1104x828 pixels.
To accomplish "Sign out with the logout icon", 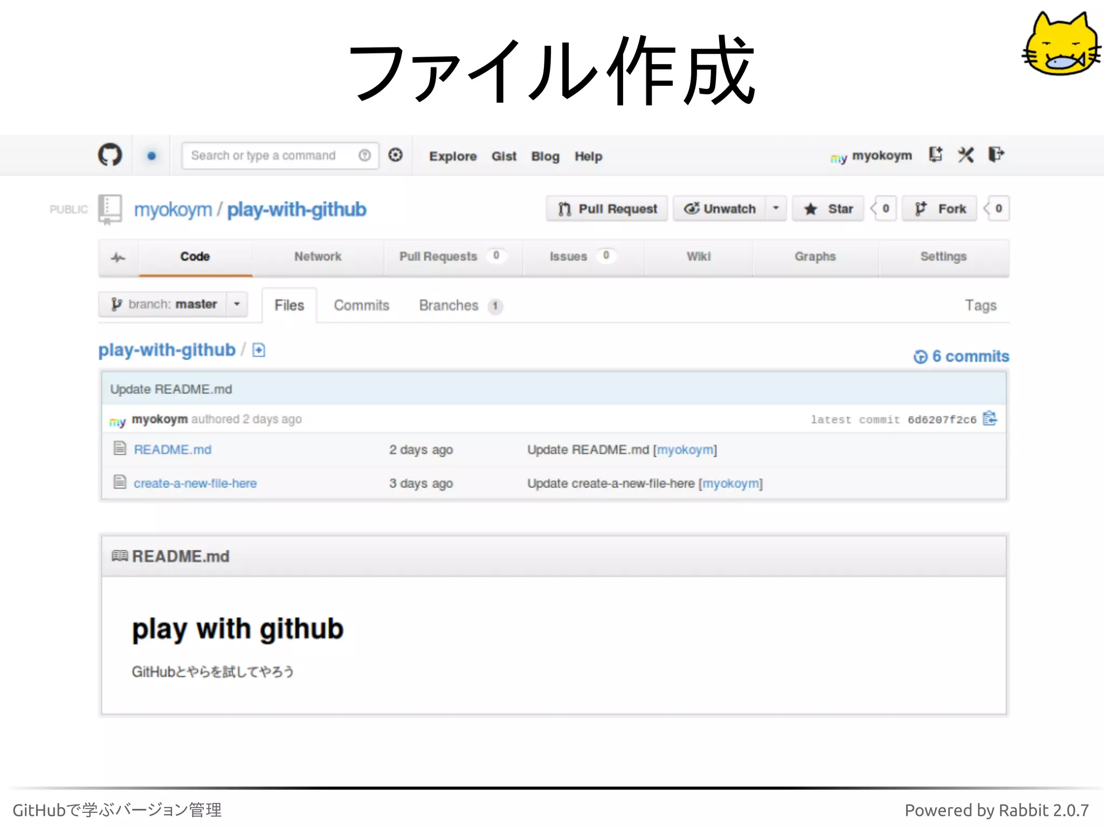I will (x=996, y=155).
